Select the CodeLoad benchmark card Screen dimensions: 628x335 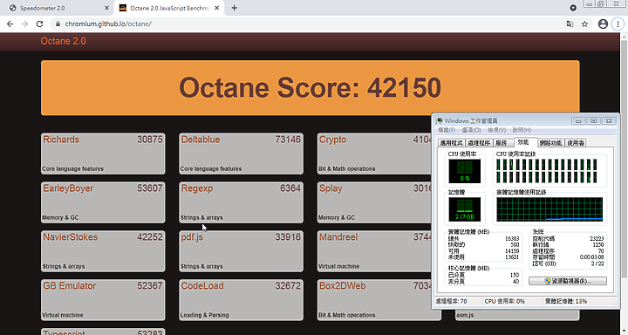(241, 300)
